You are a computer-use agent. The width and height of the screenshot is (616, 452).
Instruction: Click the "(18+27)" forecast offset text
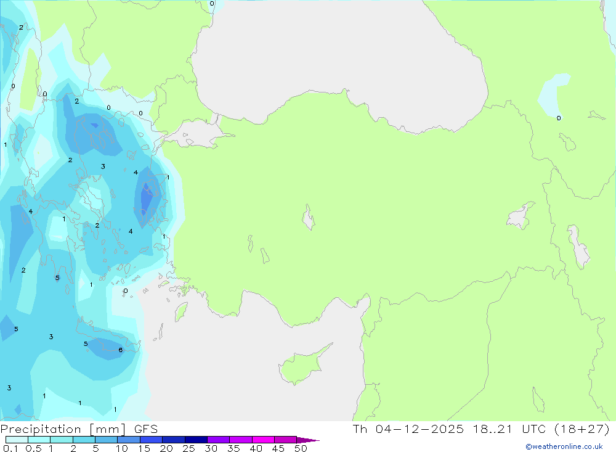coord(582,429)
